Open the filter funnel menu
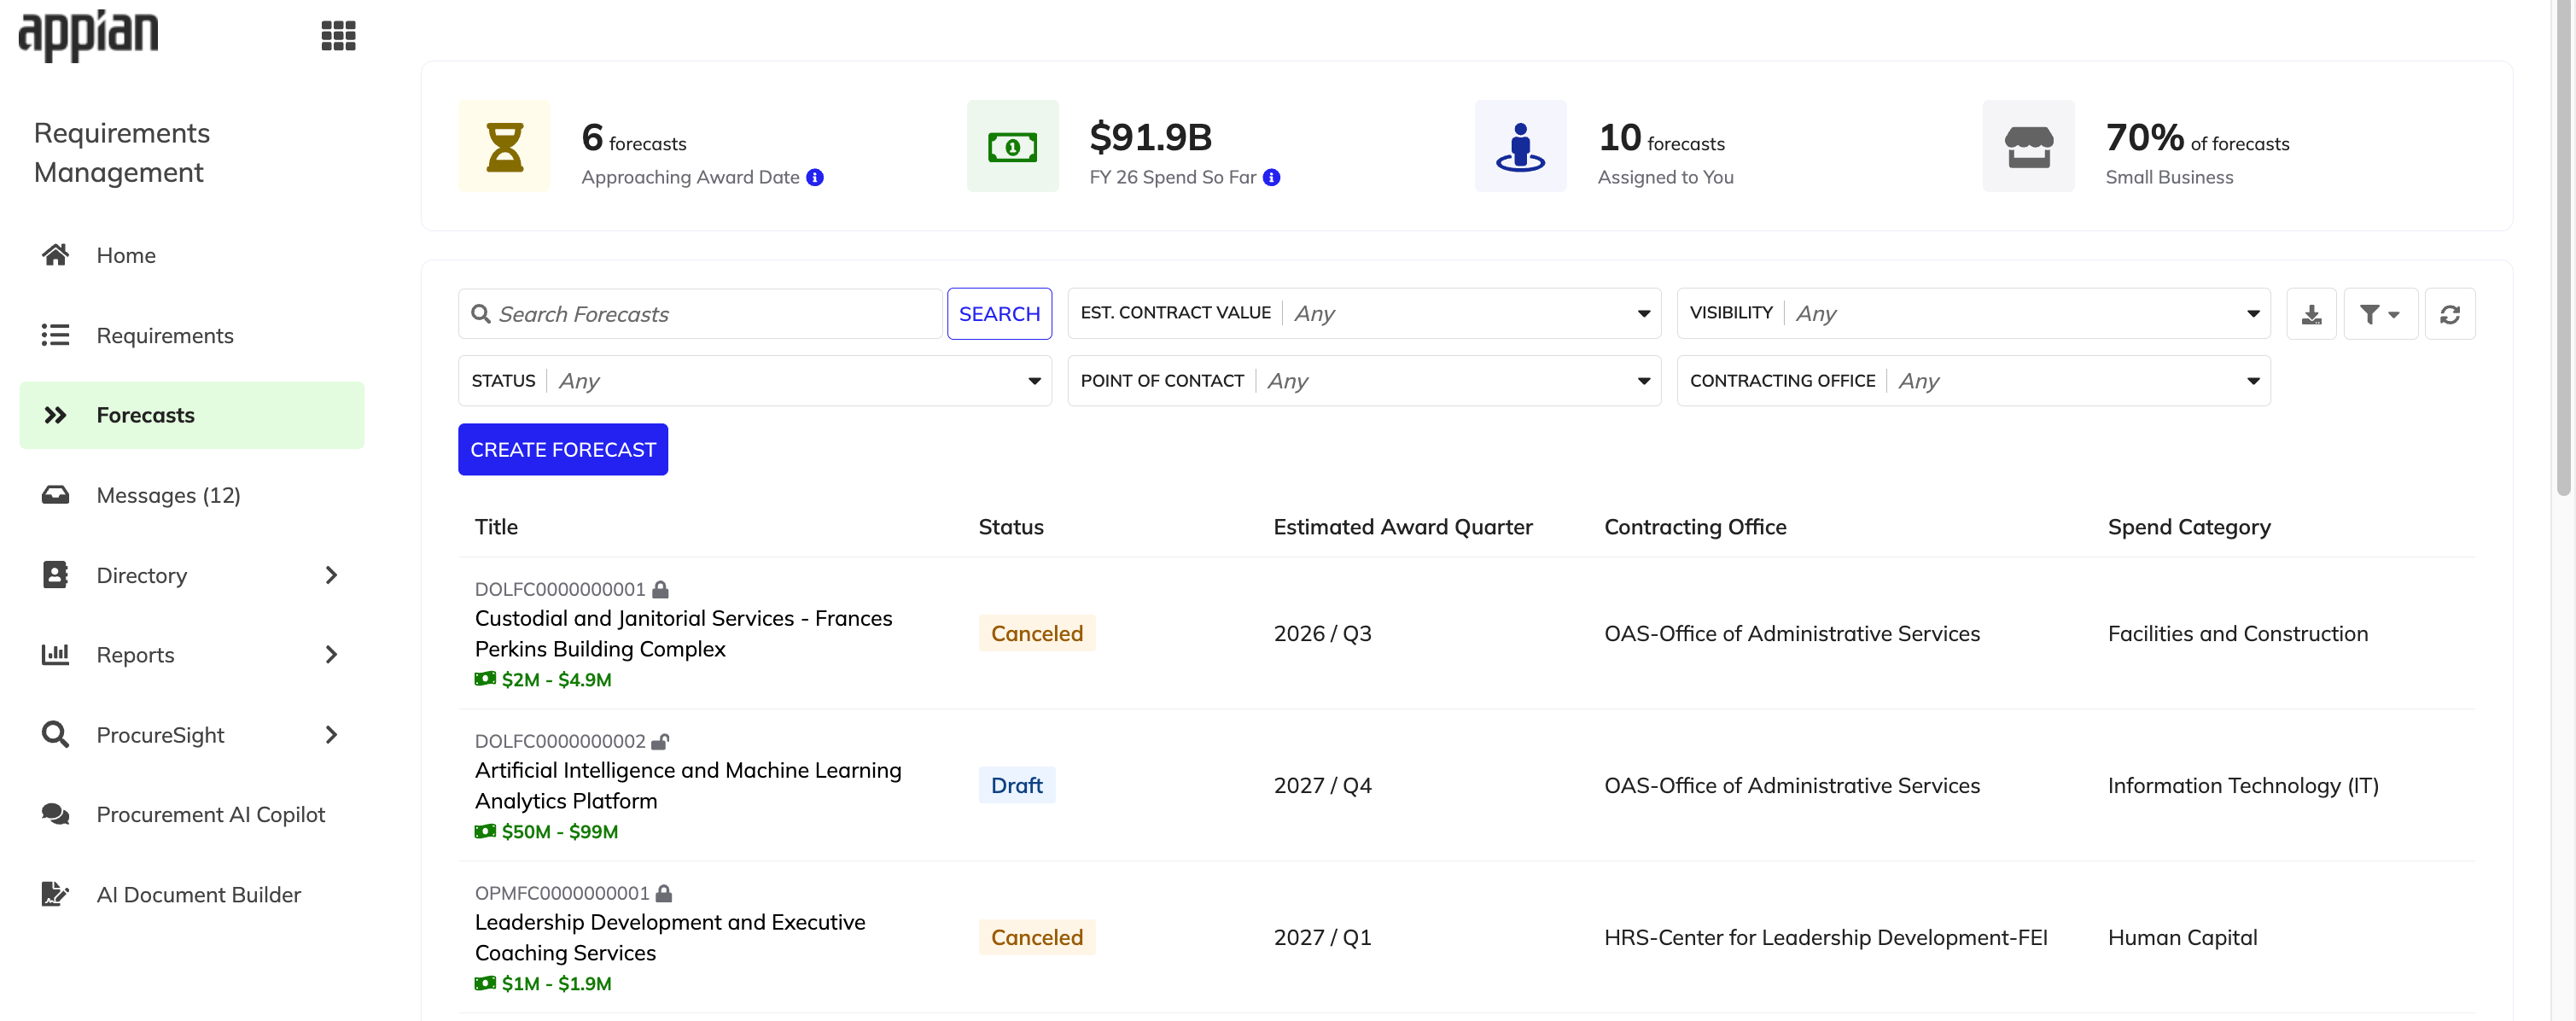 pyautogui.click(x=2380, y=314)
